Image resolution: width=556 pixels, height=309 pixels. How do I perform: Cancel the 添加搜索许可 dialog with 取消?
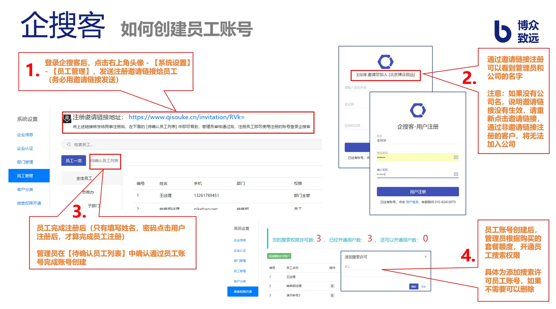coord(423,287)
